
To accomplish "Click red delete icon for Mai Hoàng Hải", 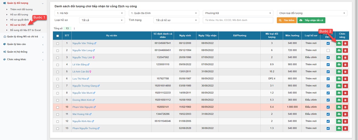I will coord(345,114).
